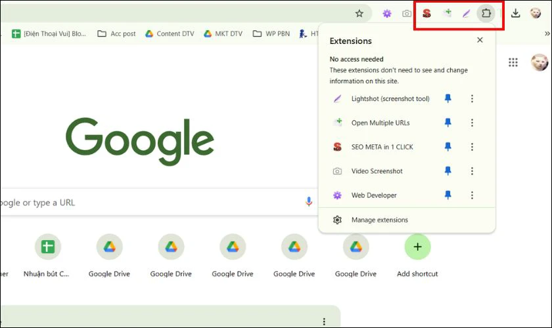Viewport: 552px width, 328px height.
Task: Open the Chrome profile avatar in the toolbar
Action: point(536,13)
